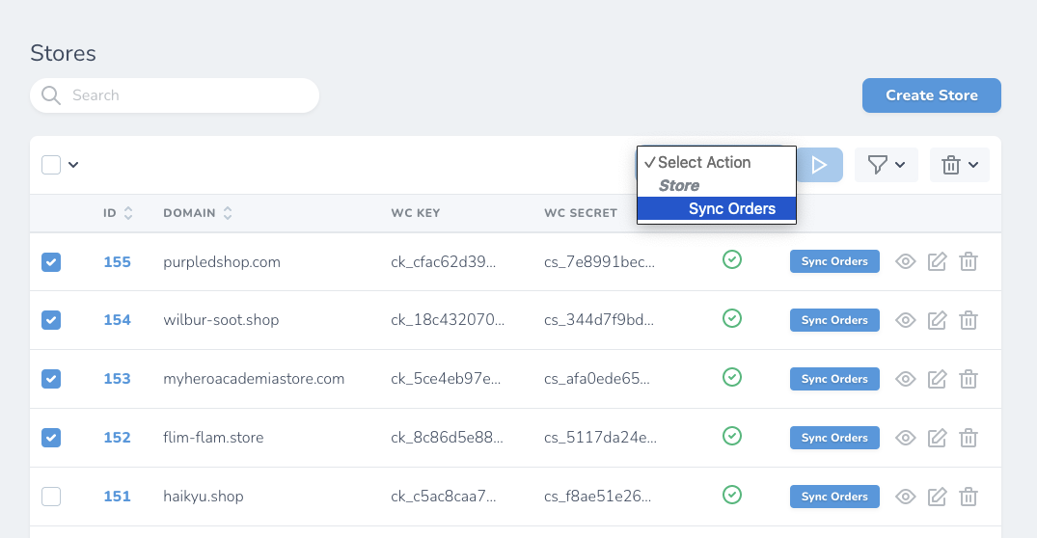Delete the haikyu.shop store
1037x538 pixels.
click(x=969, y=498)
